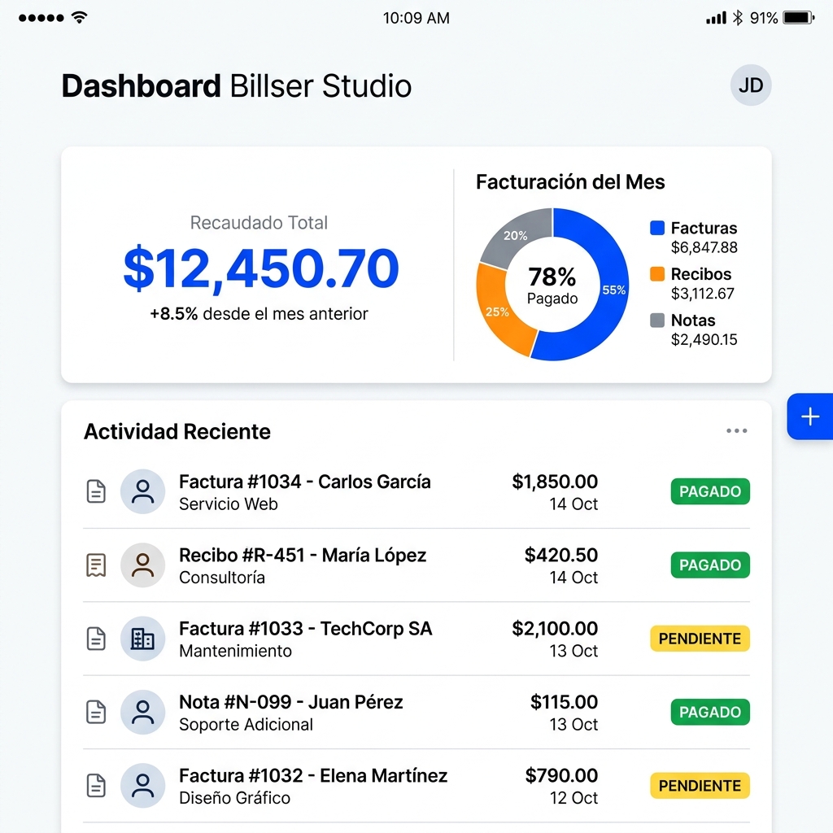Screen dimensions: 833x833
Task: Tap the battery icon in status bar
Action: 798,18
